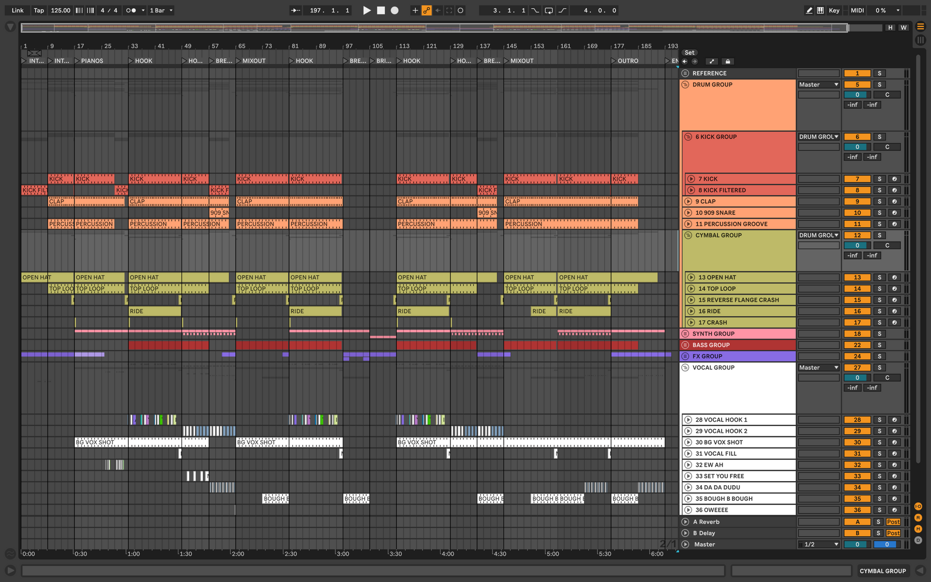This screenshot has height=582, width=931.
Task: Deactivate track 13 OPEN HAT activator
Action: (x=857, y=277)
